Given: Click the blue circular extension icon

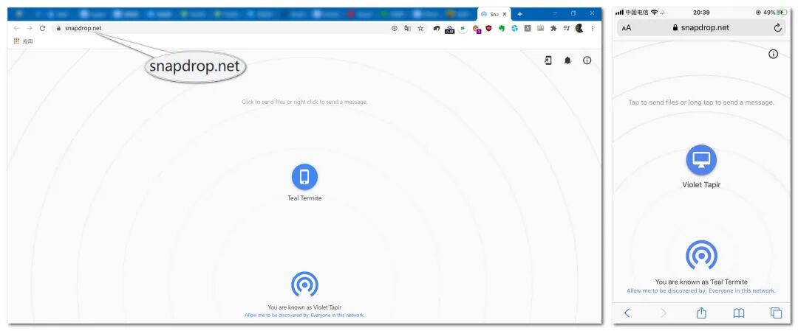Looking at the screenshot, I should click(514, 29).
